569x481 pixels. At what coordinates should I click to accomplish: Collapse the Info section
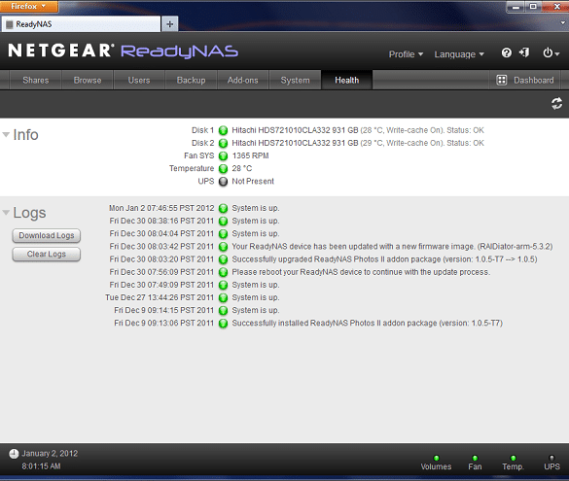6,134
